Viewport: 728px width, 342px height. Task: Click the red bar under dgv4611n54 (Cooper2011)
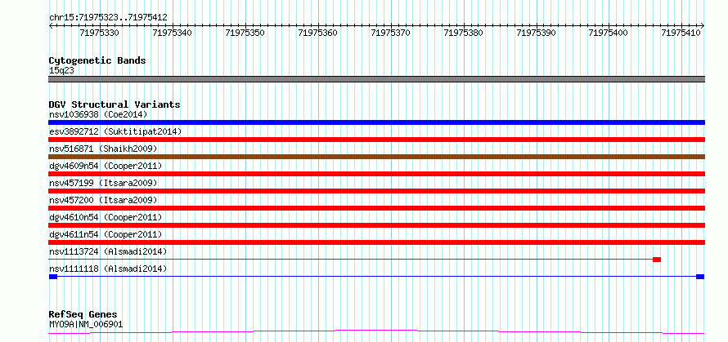(x=376, y=242)
